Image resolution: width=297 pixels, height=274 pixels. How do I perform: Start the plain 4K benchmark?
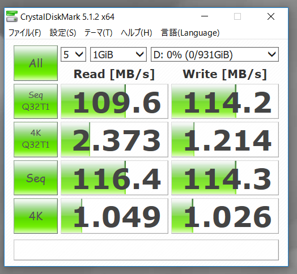36,216
